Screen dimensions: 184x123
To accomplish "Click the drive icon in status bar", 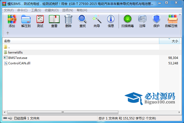I will pos(5,118).
